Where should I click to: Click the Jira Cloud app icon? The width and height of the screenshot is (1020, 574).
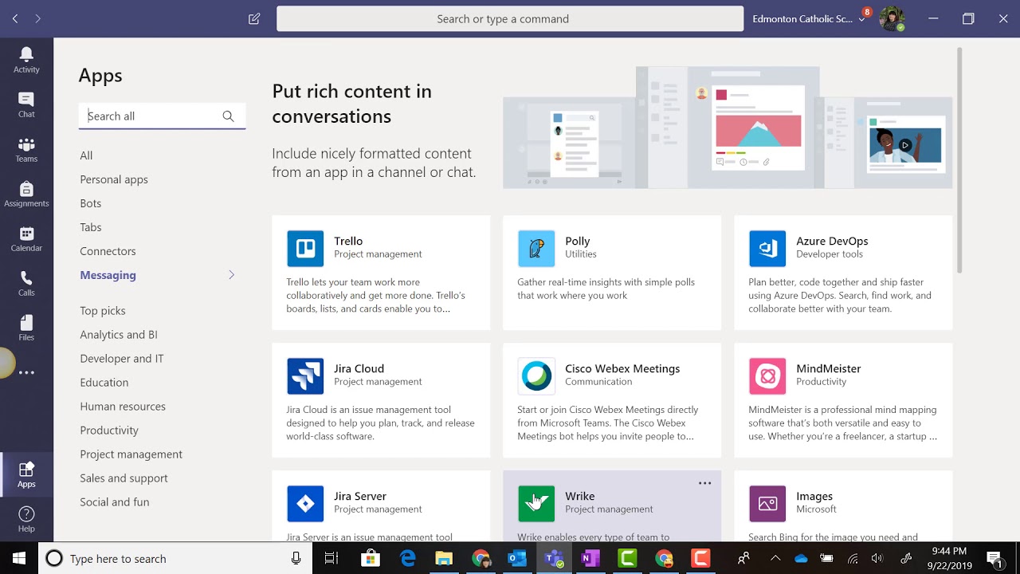coord(305,376)
